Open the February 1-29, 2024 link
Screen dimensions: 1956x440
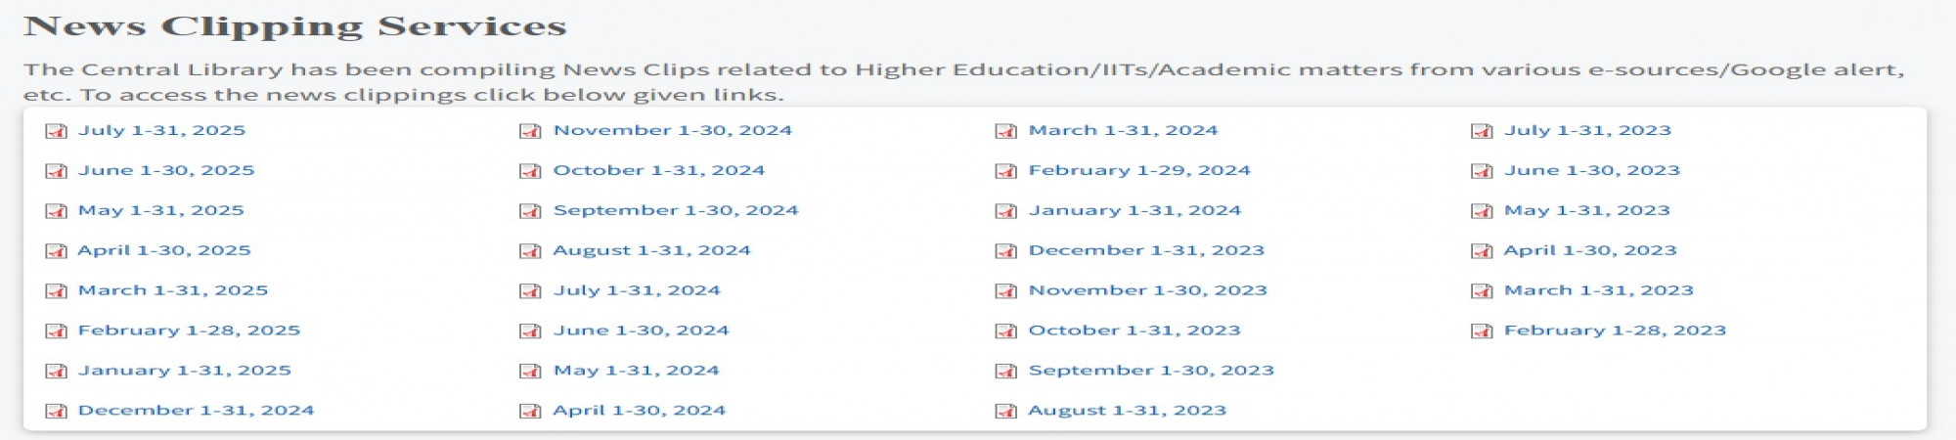(x=1139, y=170)
